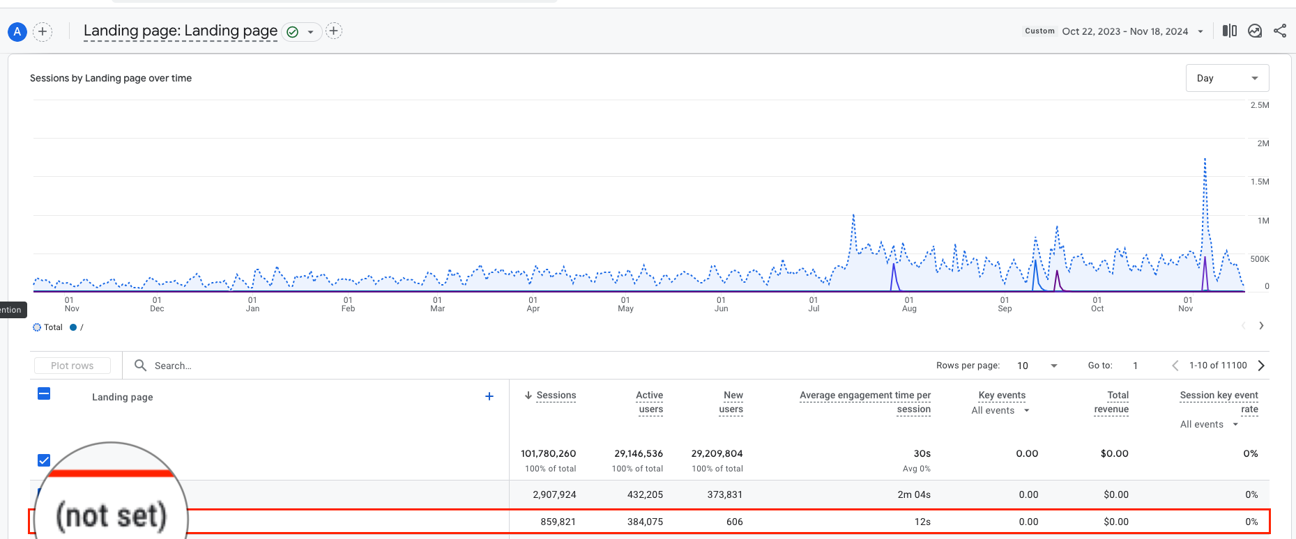Toggle the select-all rows checkbox in the header
Screen dimensions: 1296x539
pos(44,394)
